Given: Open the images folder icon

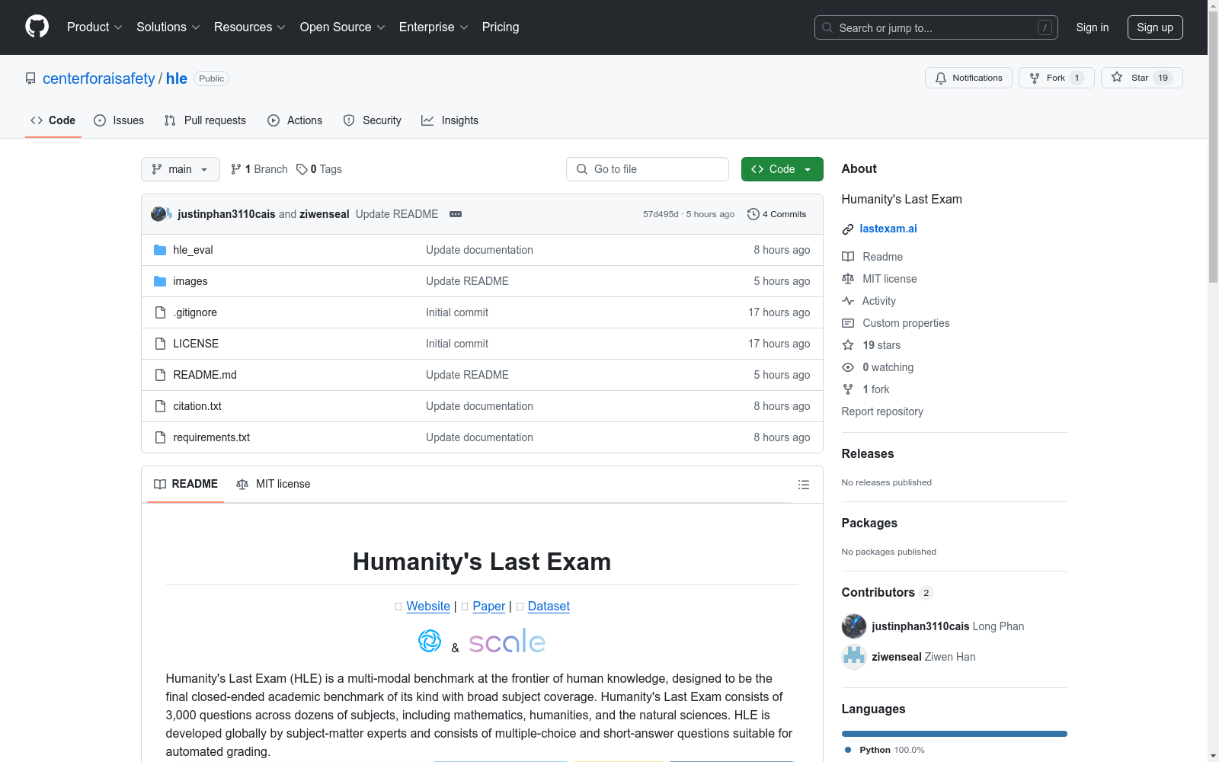Looking at the screenshot, I should (160, 281).
